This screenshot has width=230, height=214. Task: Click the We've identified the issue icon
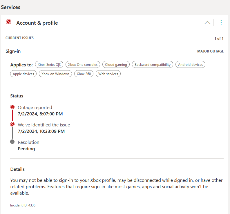[12, 124]
